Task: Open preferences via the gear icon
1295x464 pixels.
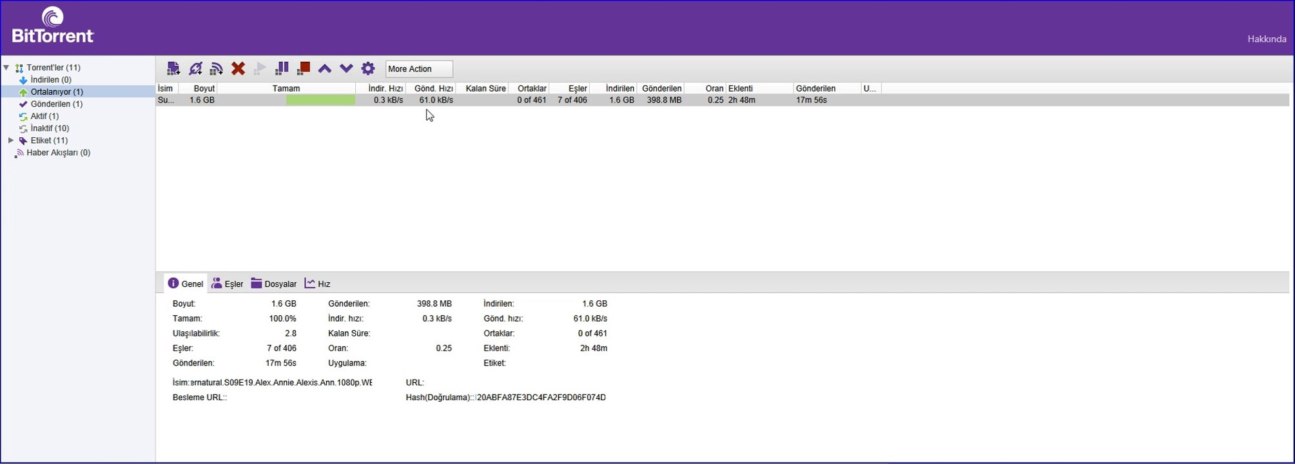Action: pyautogui.click(x=368, y=68)
